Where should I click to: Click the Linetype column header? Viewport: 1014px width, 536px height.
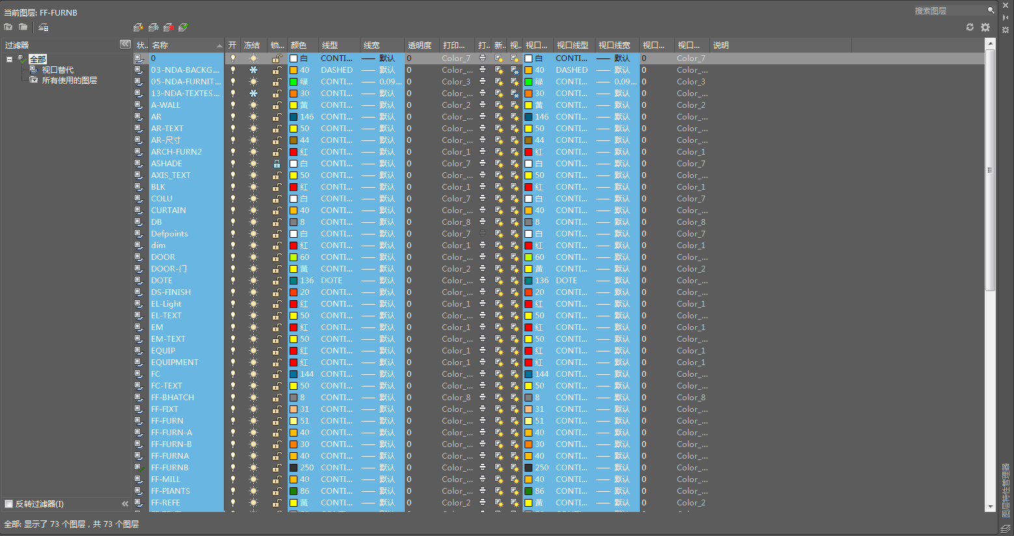338,45
